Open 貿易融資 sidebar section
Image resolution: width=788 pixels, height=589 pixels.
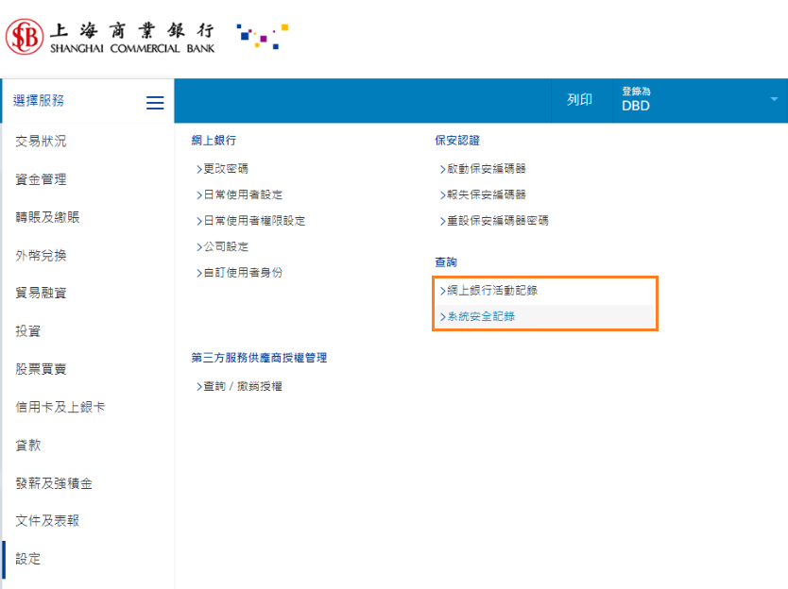coord(41,294)
